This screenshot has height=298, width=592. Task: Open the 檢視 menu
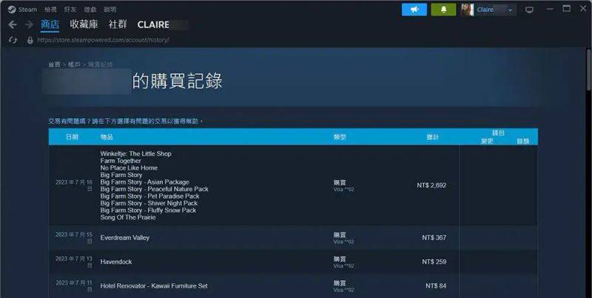(50, 10)
